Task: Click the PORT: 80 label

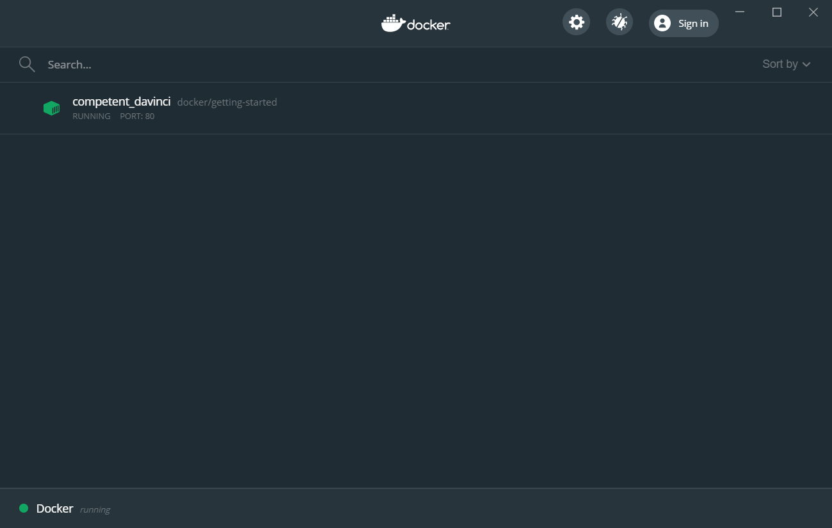Action: coord(137,116)
